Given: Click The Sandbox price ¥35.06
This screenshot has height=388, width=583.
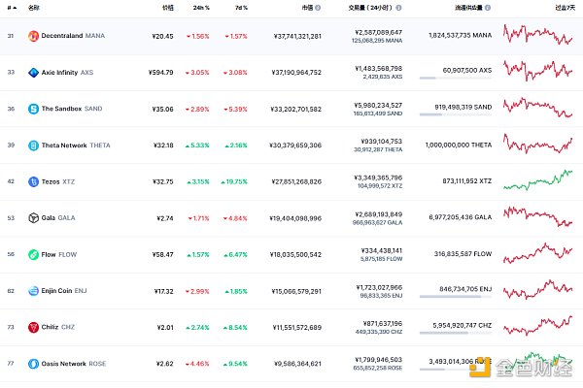Looking at the screenshot, I should click(x=163, y=109).
